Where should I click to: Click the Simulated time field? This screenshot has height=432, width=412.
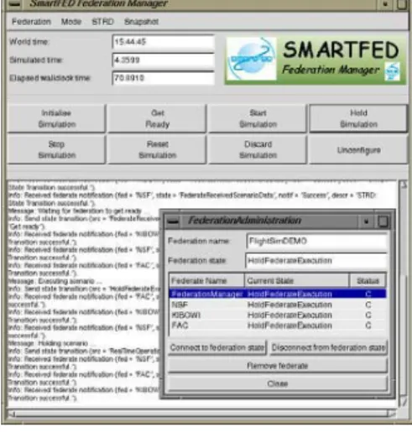(x=164, y=60)
